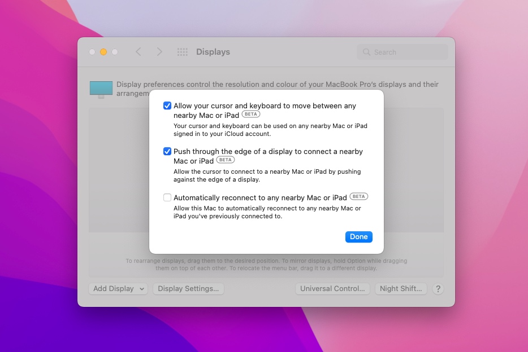Click the magnifying glass search icon
This screenshot has height=352, width=528.
[x=366, y=52]
